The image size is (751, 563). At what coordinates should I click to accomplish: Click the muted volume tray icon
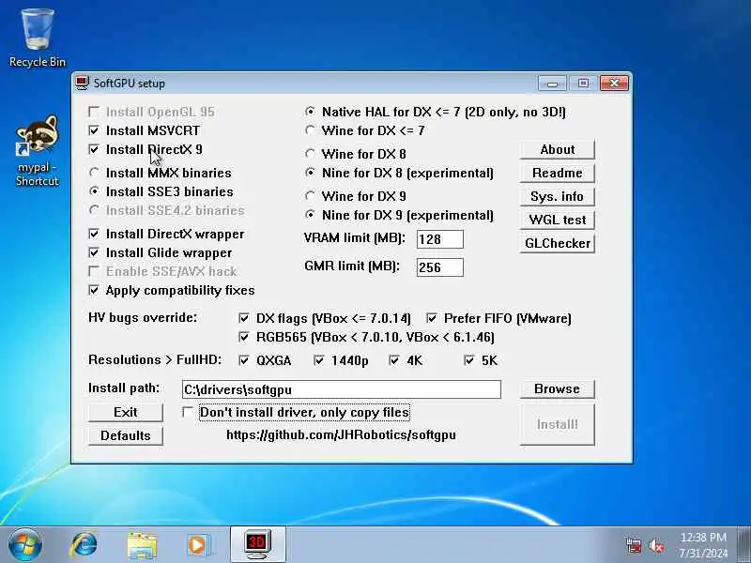pyautogui.click(x=656, y=545)
